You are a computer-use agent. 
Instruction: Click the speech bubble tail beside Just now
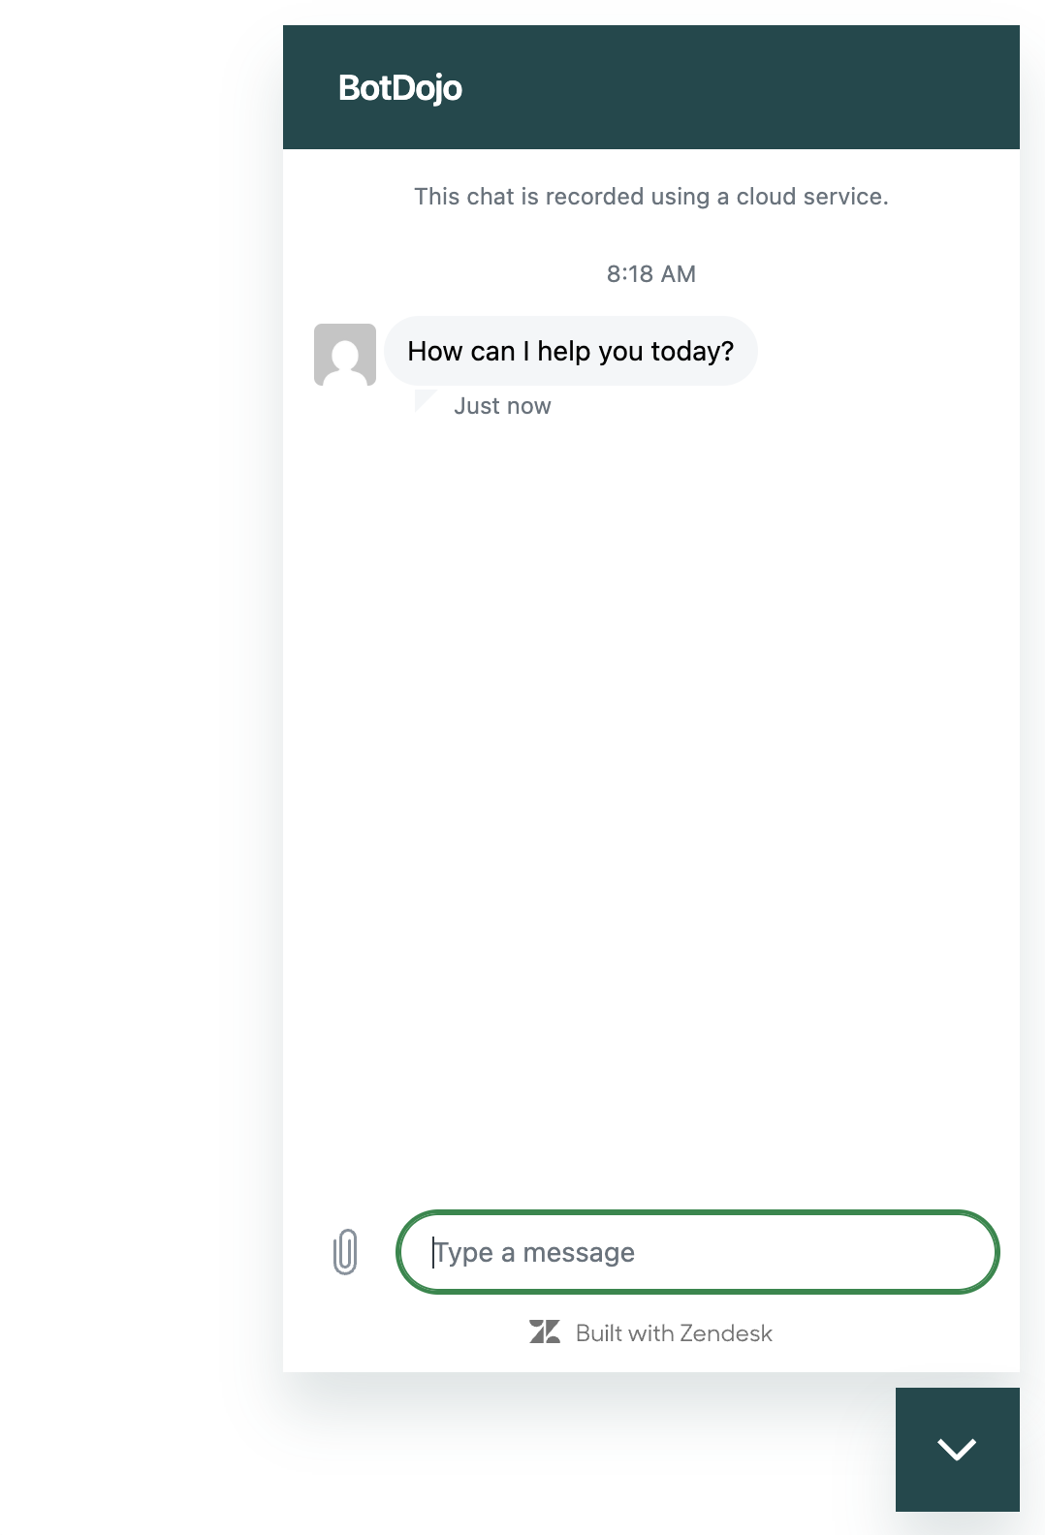[x=424, y=399]
